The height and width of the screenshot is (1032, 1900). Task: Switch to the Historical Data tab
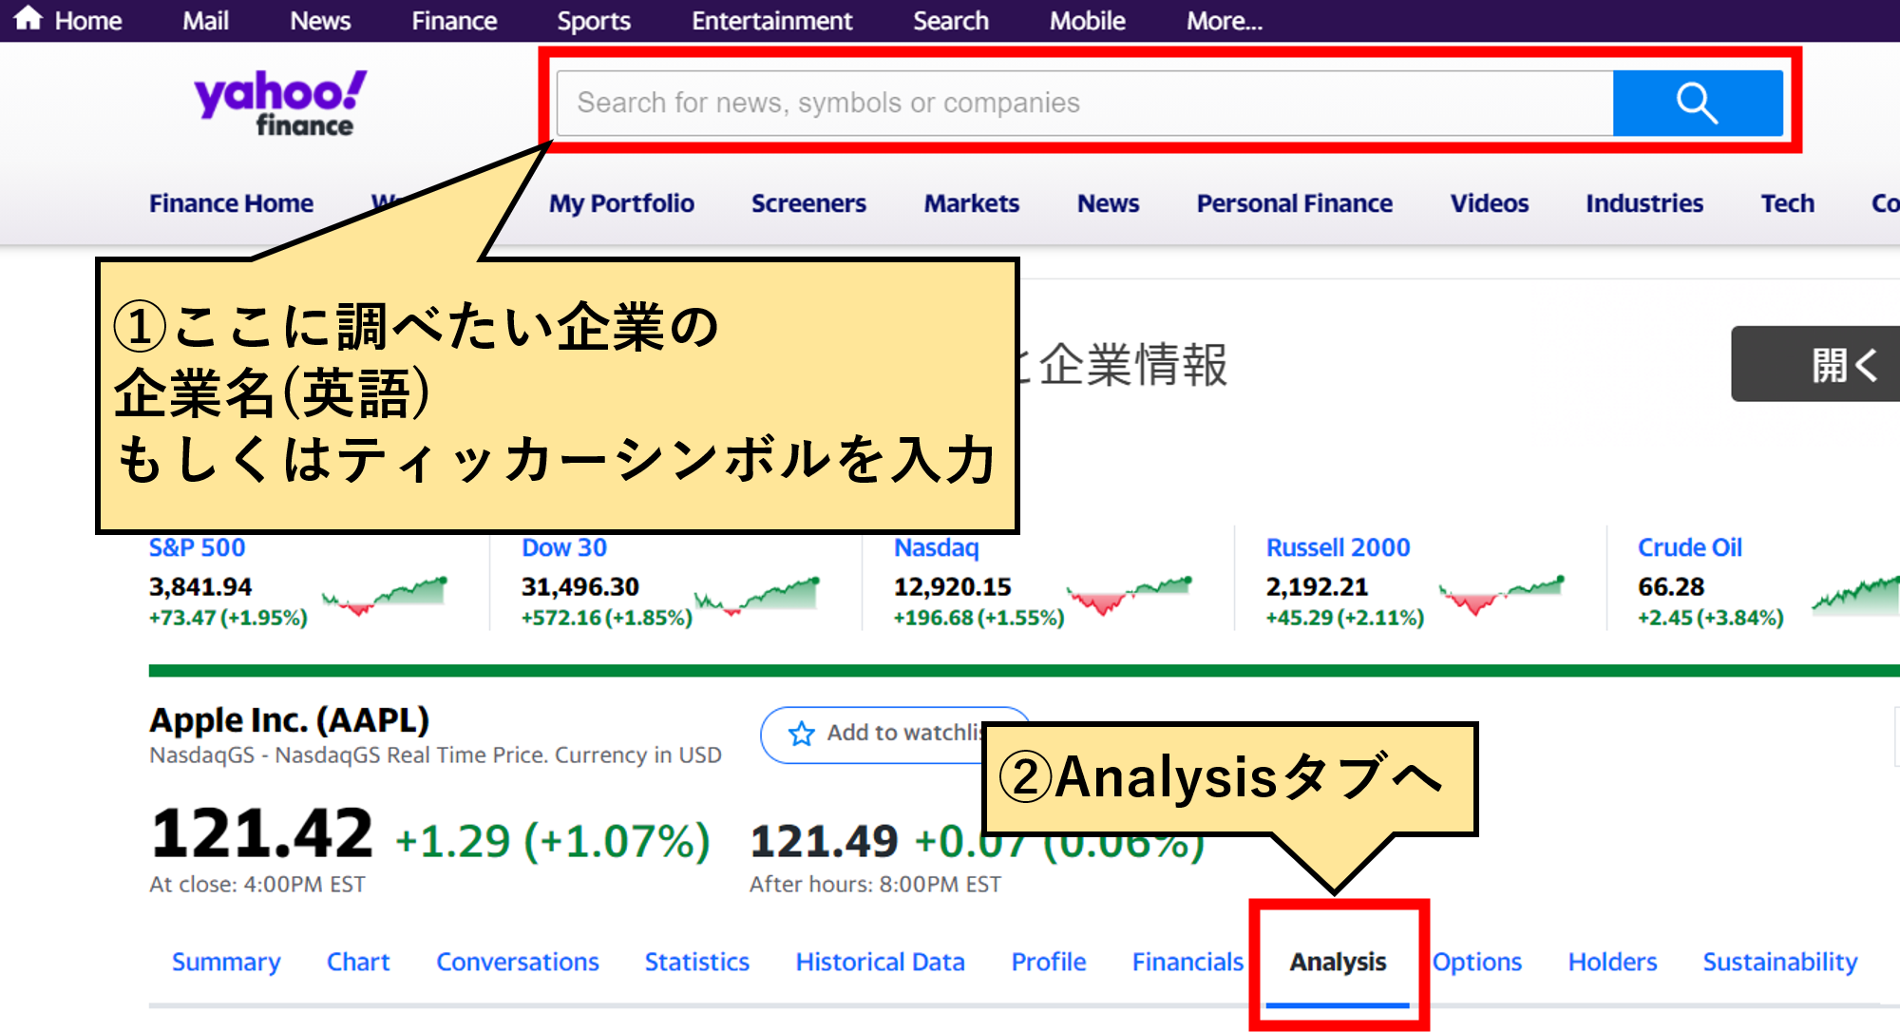(x=881, y=962)
